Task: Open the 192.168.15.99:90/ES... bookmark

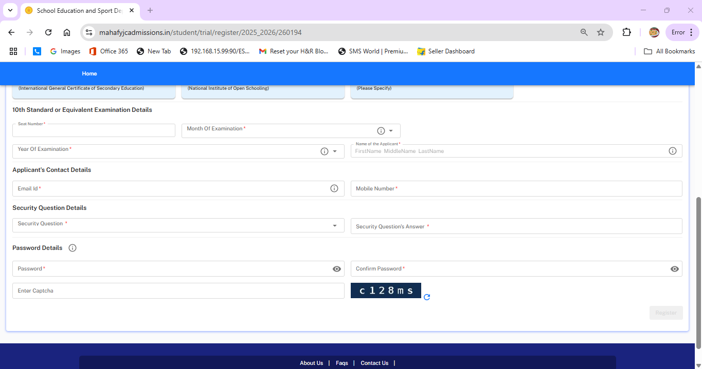Action: (x=215, y=51)
